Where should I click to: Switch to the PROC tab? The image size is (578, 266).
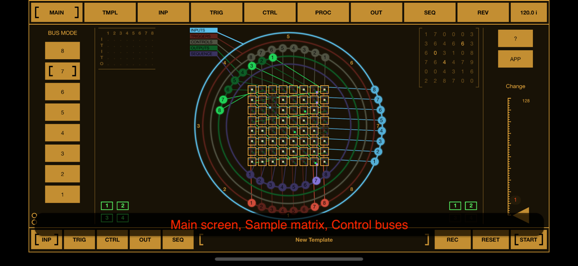323,12
